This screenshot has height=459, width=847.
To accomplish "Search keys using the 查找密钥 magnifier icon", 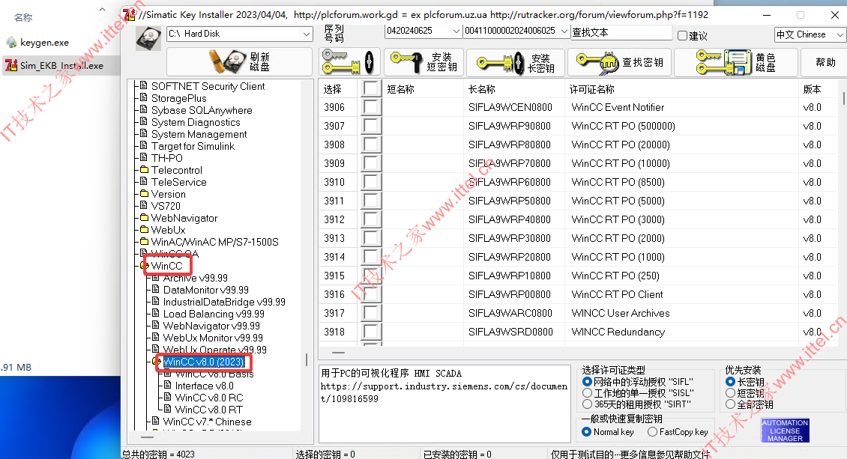I will click(x=597, y=63).
